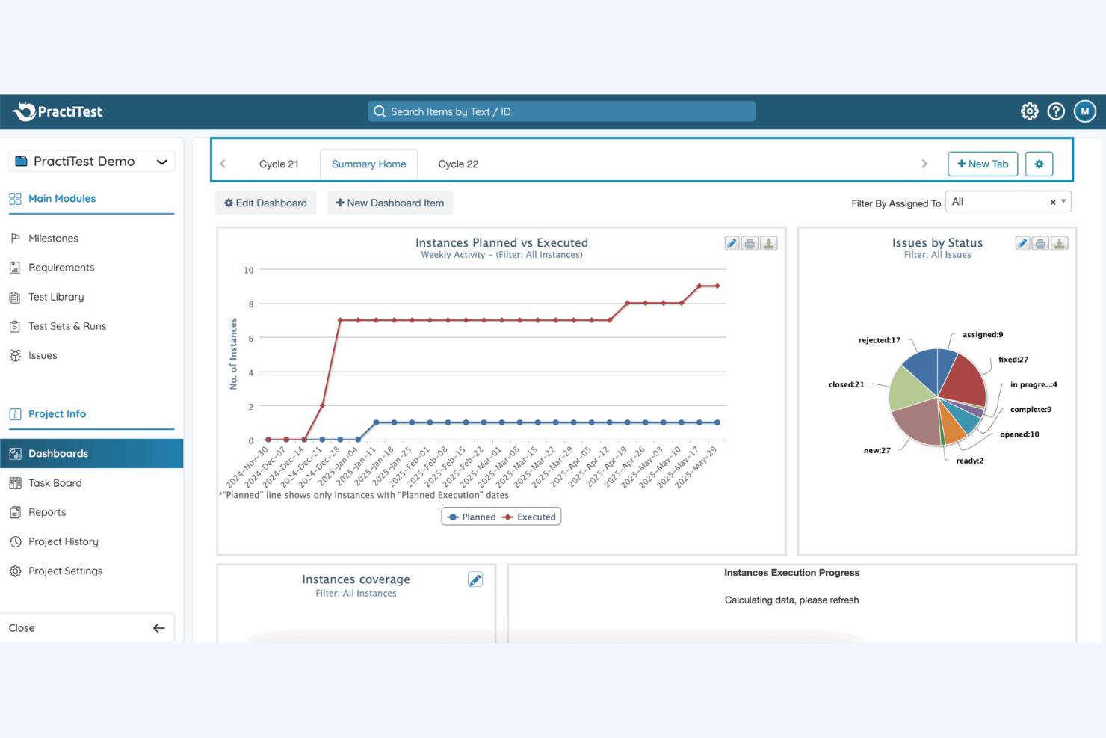Click the Search Items by Text / ID field
Screen dimensions: 1106x738
coord(561,111)
